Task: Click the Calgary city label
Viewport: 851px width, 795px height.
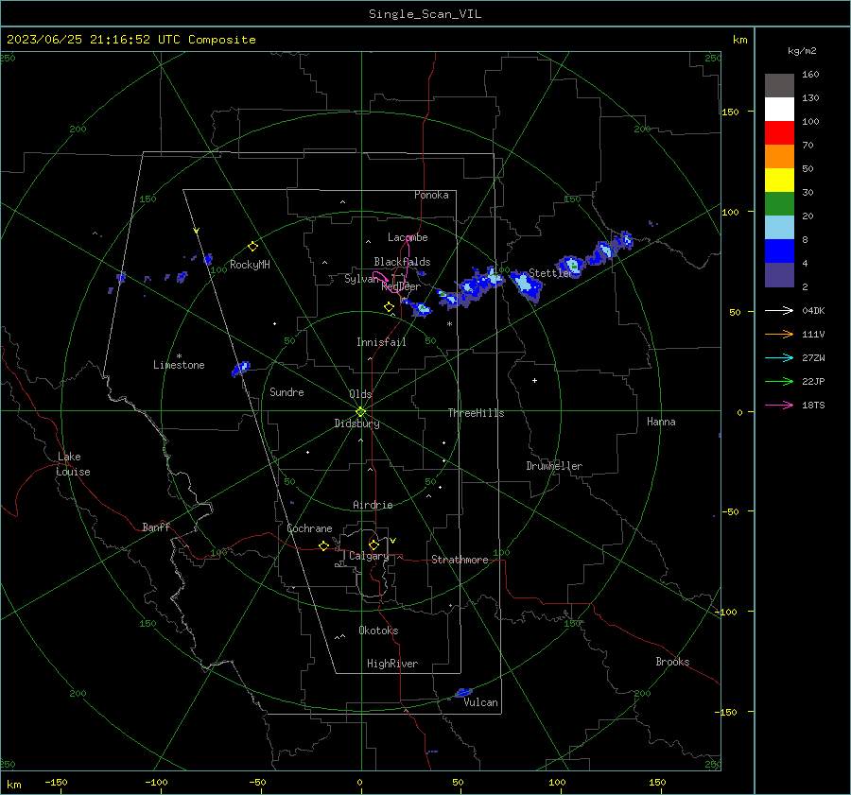Action: click(x=369, y=556)
